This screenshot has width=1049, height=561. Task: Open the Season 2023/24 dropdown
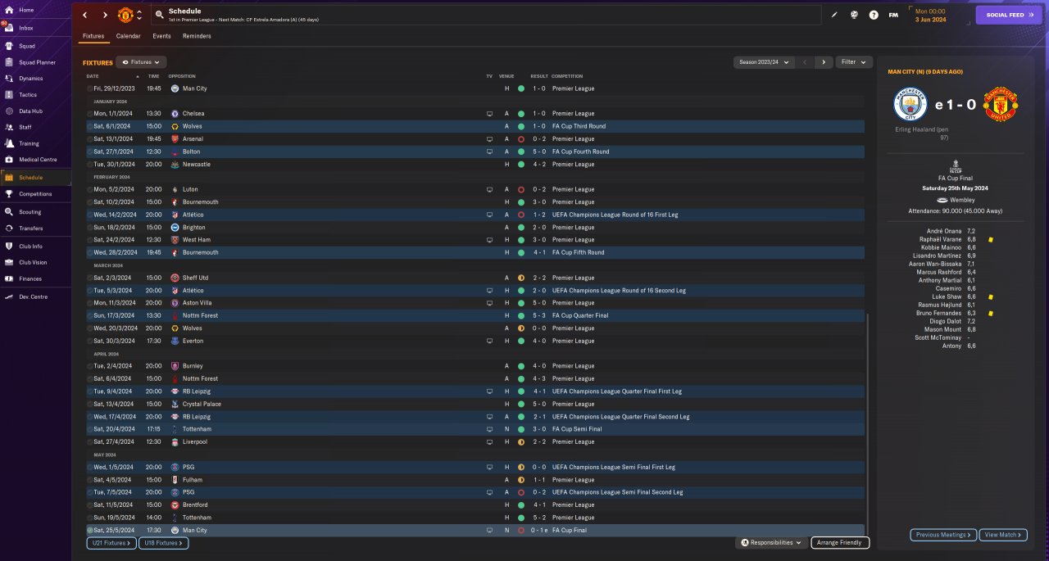point(765,62)
